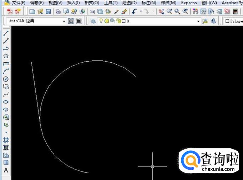The height and width of the screenshot is (180, 243).
Task: Click the Plot Preview icon
Action: (x=66, y=11)
